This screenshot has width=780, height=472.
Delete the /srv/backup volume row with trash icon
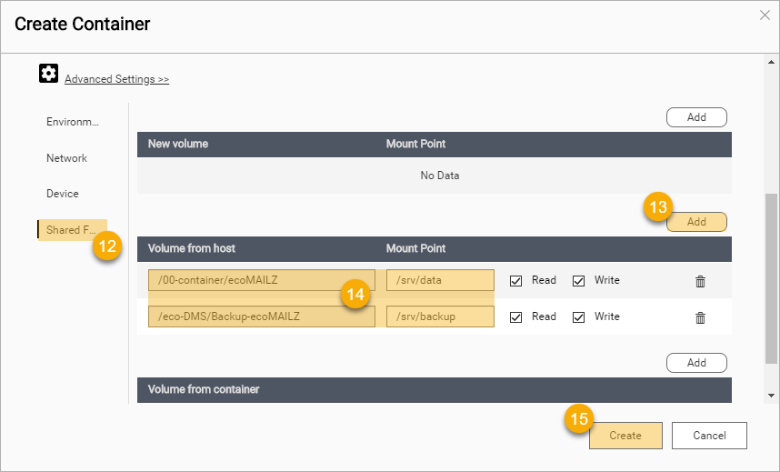point(700,317)
